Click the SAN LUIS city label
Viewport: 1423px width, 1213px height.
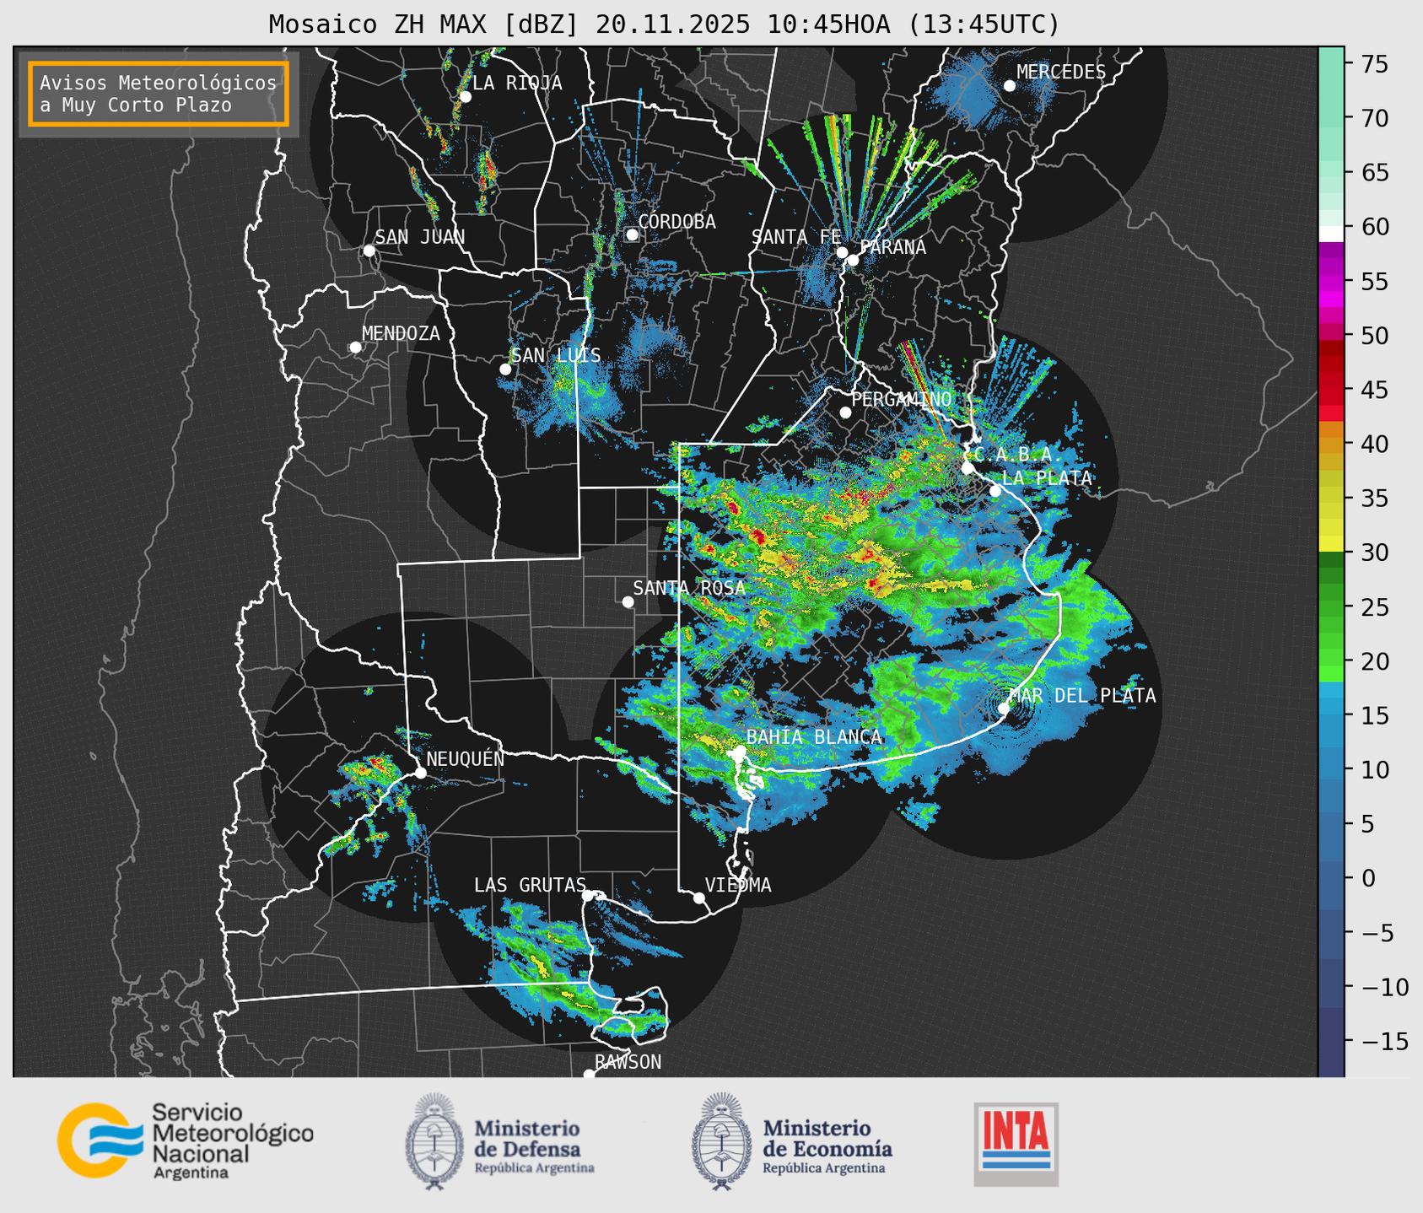pyautogui.click(x=557, y=355)
